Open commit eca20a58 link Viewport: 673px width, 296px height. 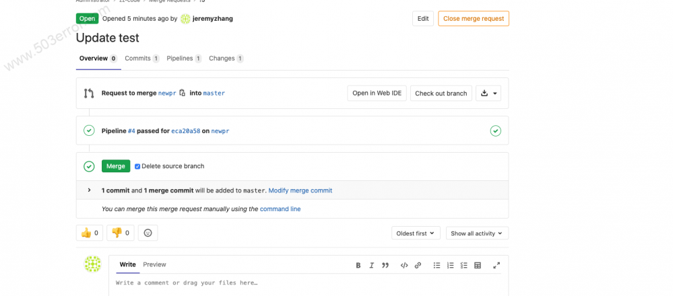coord(186,131)
